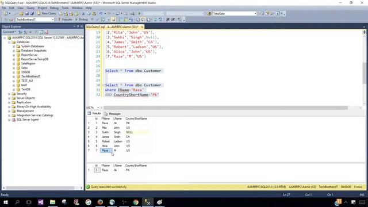Viewport: 368px width, 207px height.
Task: Click the CountryShortName header in first grid
Action: 136,119
